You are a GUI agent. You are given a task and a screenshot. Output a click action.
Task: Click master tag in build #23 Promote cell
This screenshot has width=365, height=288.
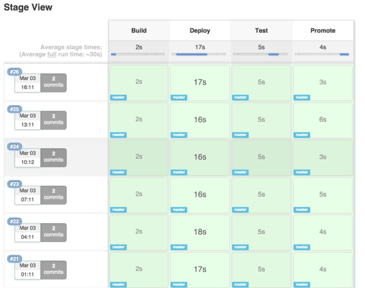(302, 210)
